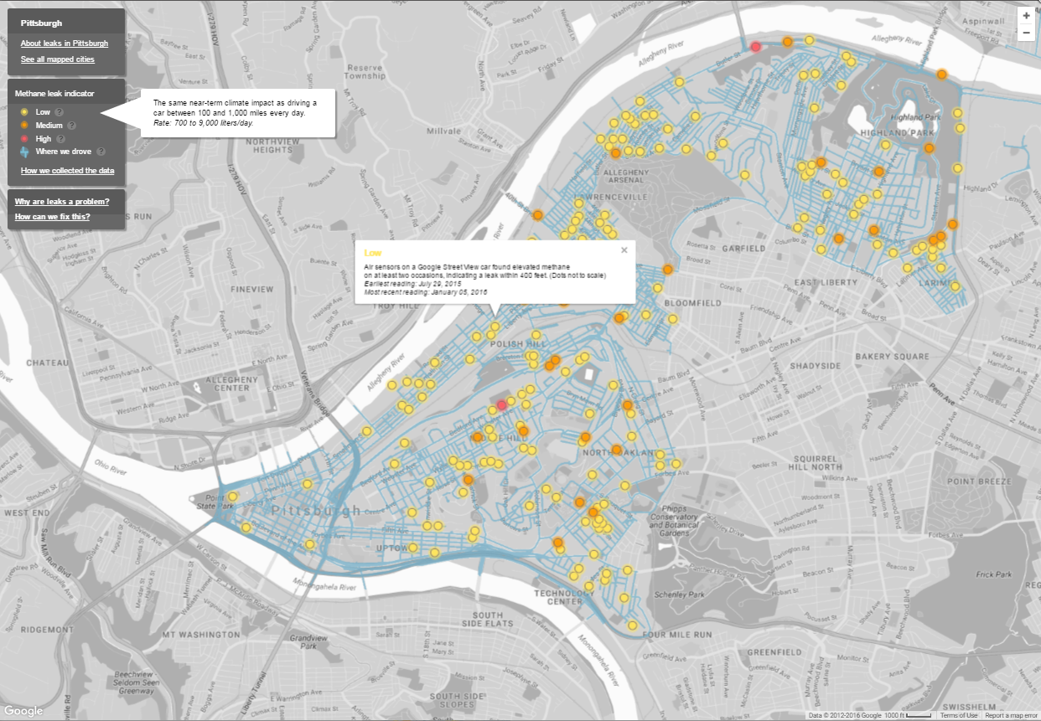Click the help icon beside Medium
Image resolution: width=1041 pixels, height=721 pixels.
[71, 126]
